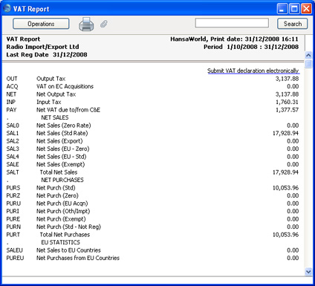Click the PURS row code
Screen dimensions: 315x286
coord(13,188)
